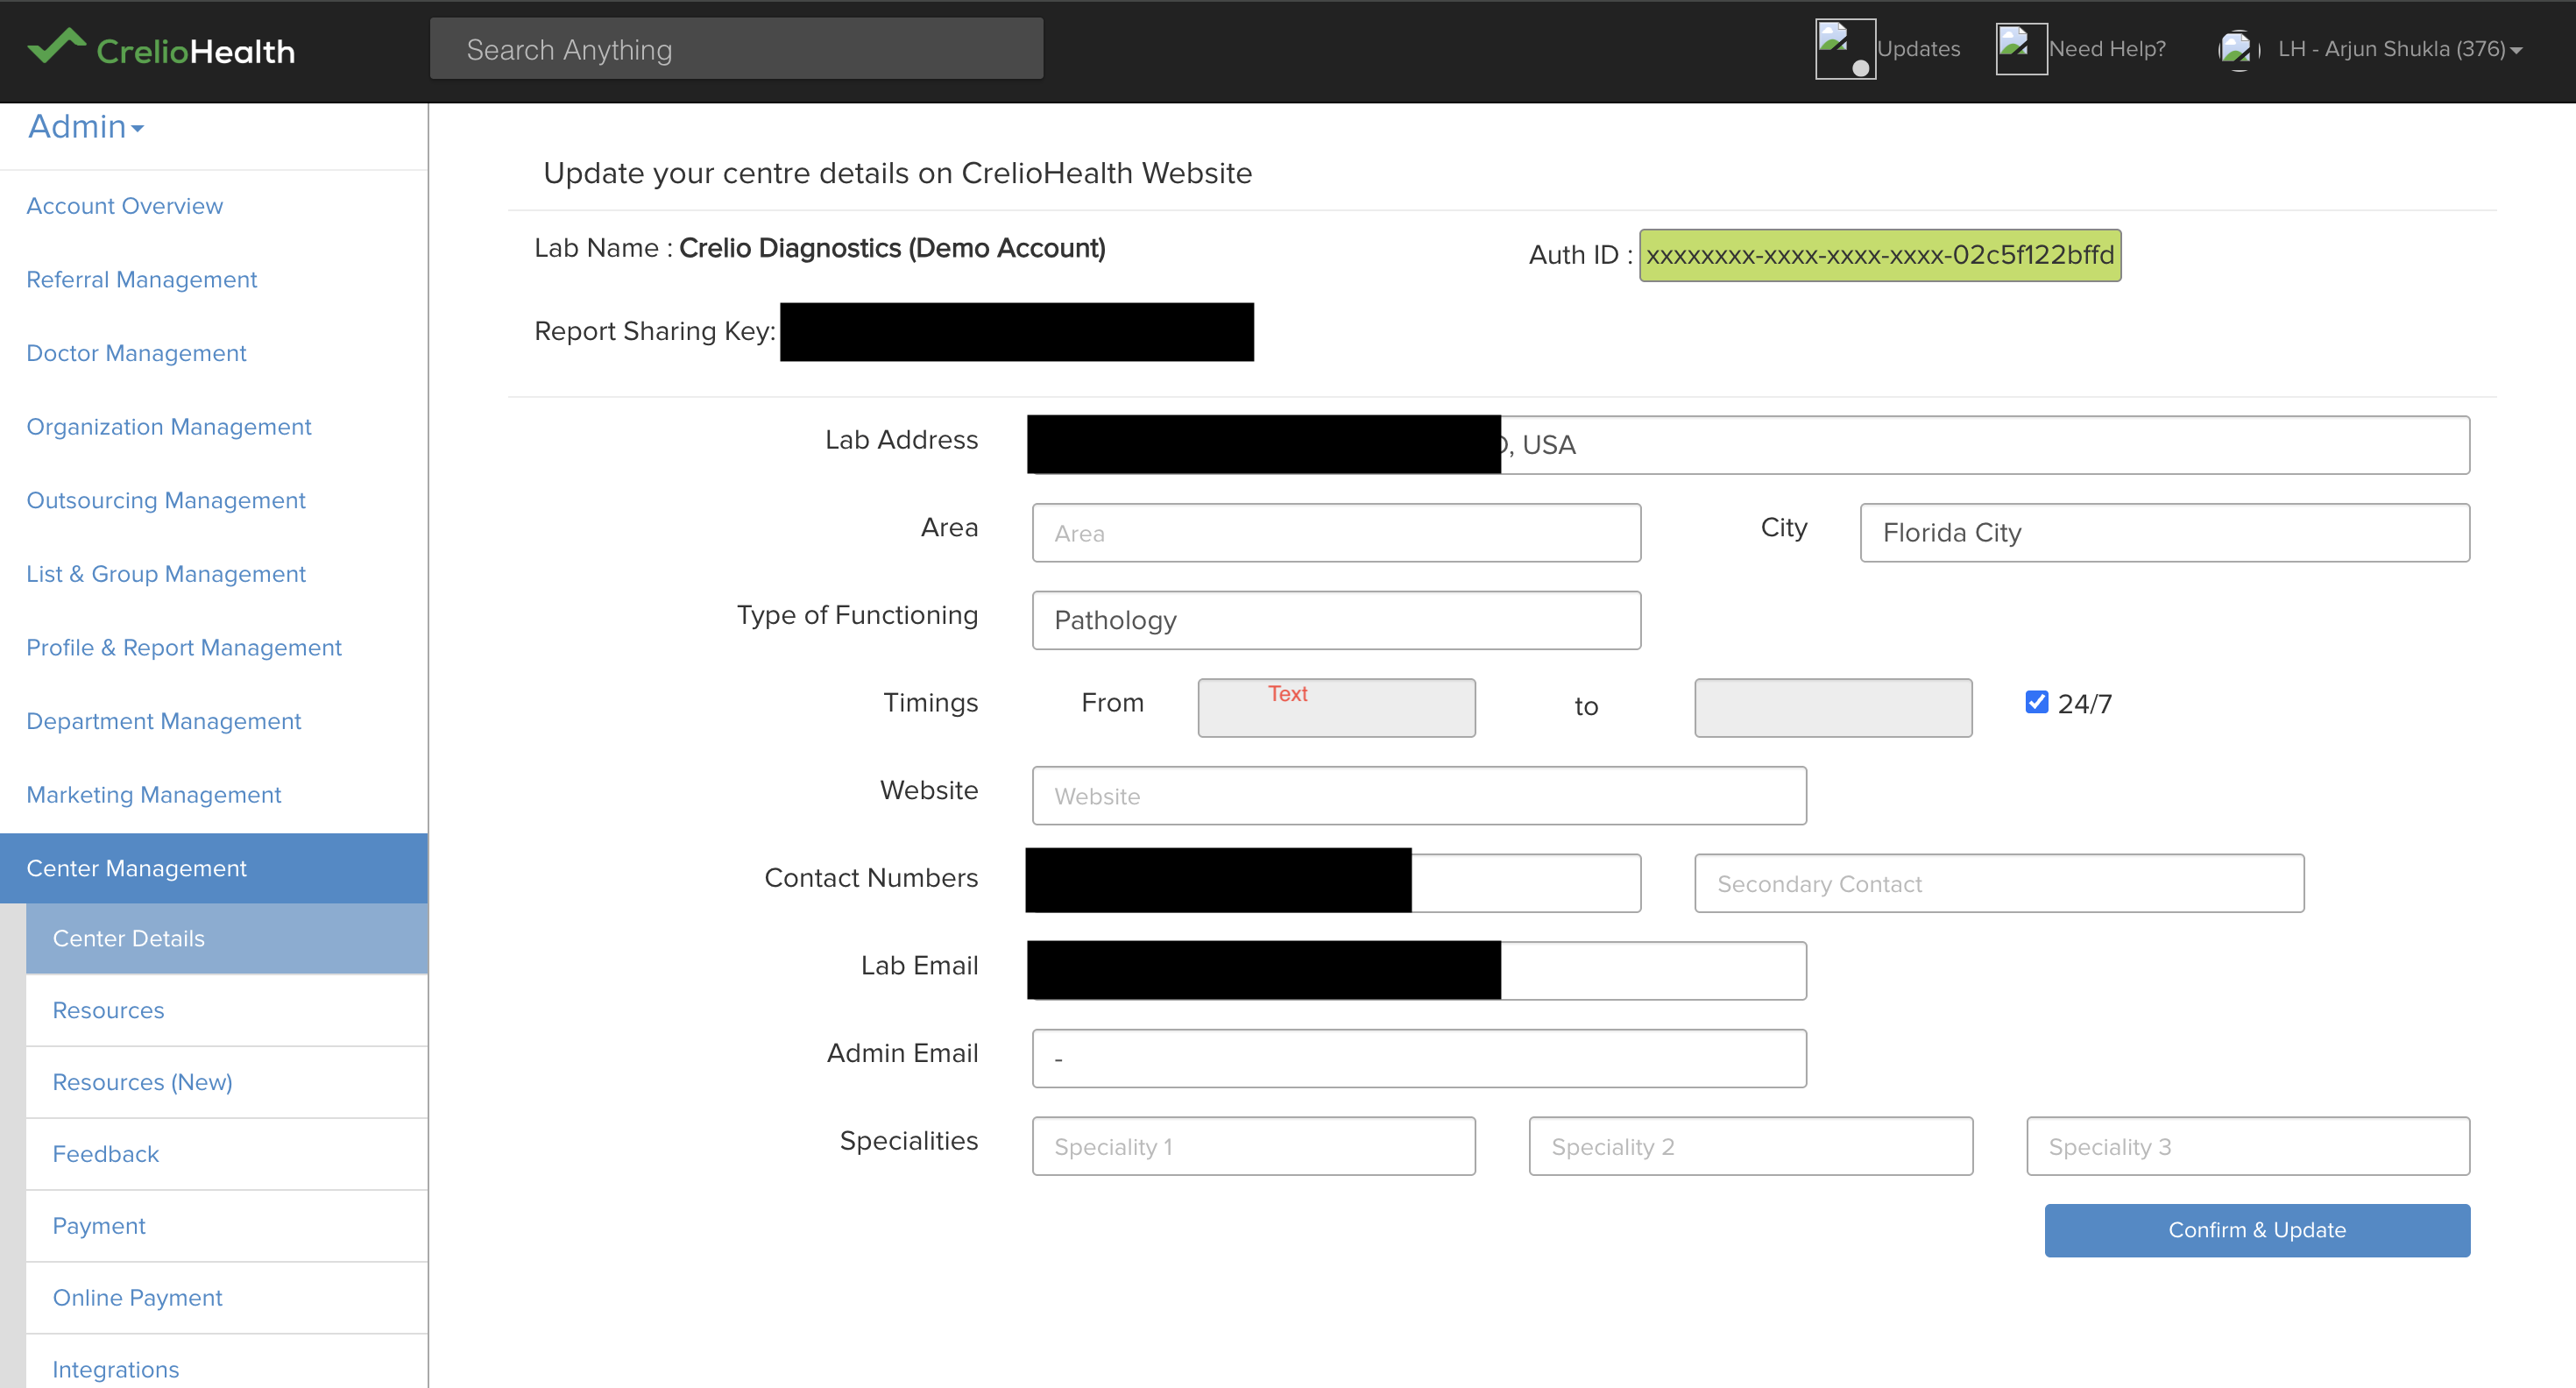Open Resources submenu item
Image resolution: width=2576 pixels, height=1388 pixels.
pos(227,1010)
